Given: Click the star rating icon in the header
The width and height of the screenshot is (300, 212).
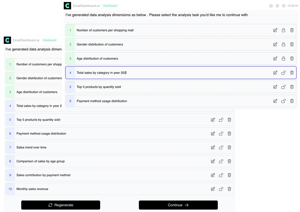Looking at the screenshot, I should point(271,5).
